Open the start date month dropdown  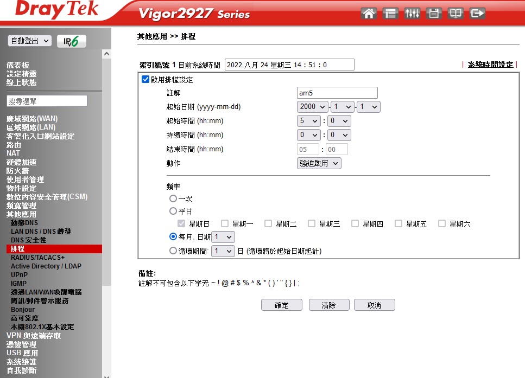(342, 107)
